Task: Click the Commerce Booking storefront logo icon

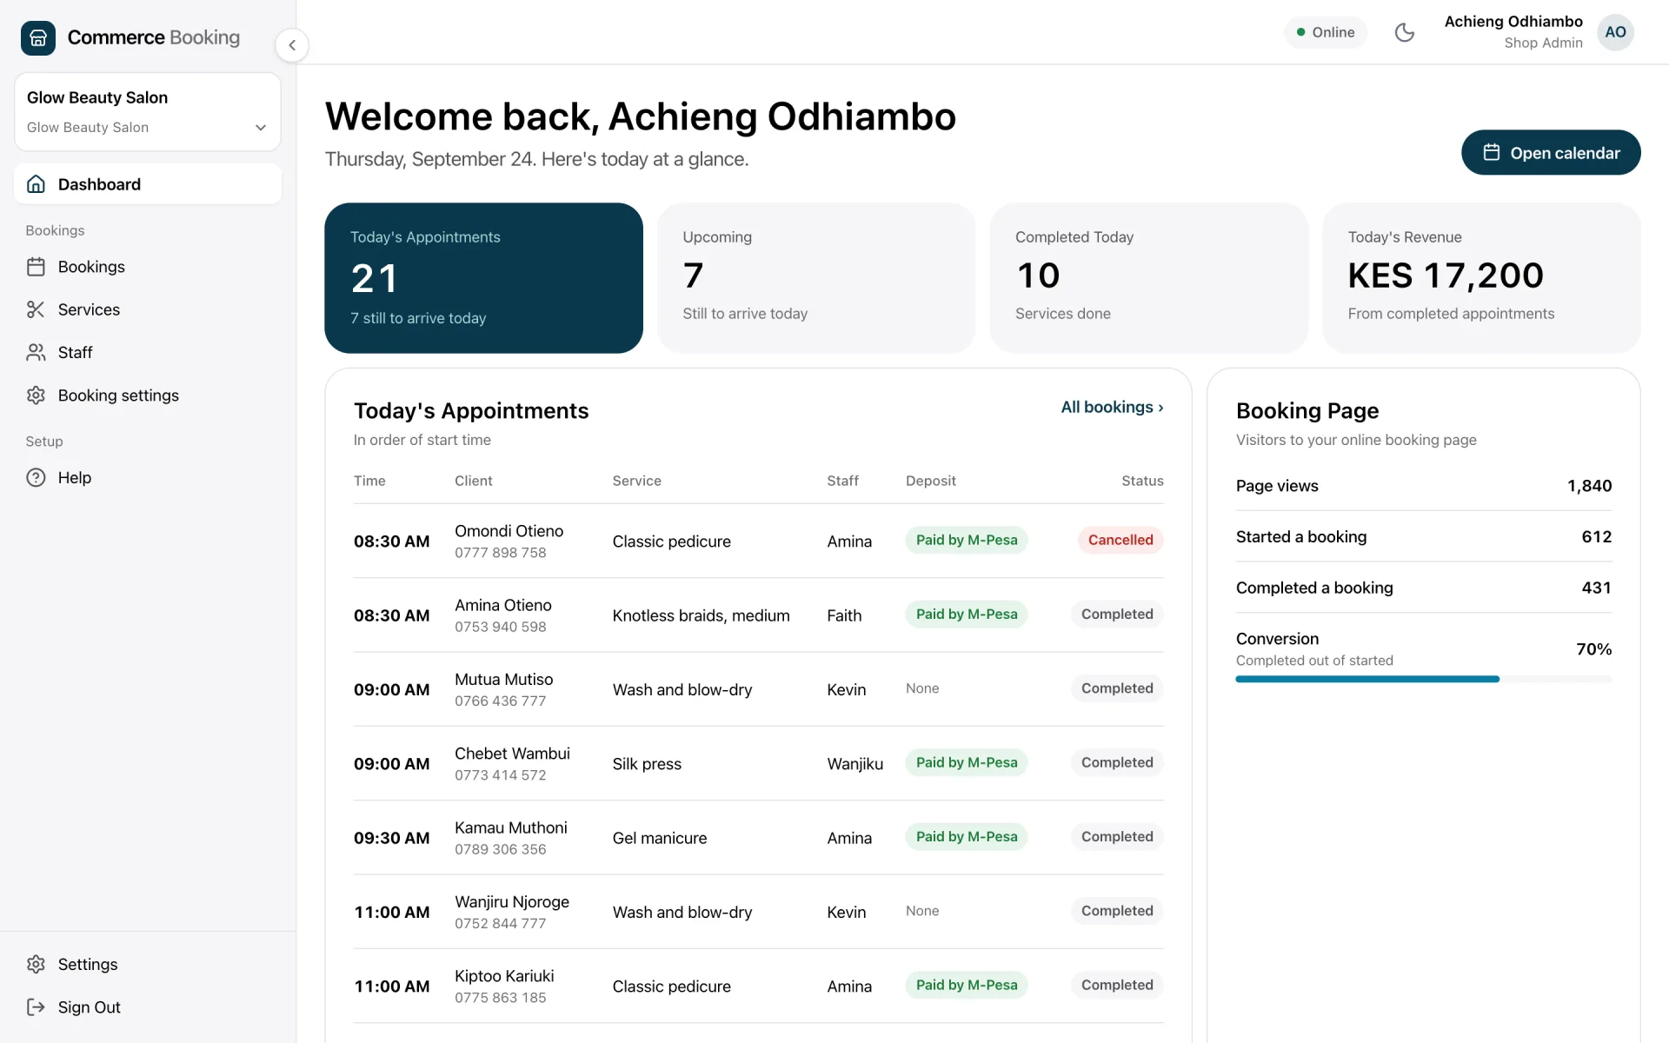Action: [x=38, y=37]
